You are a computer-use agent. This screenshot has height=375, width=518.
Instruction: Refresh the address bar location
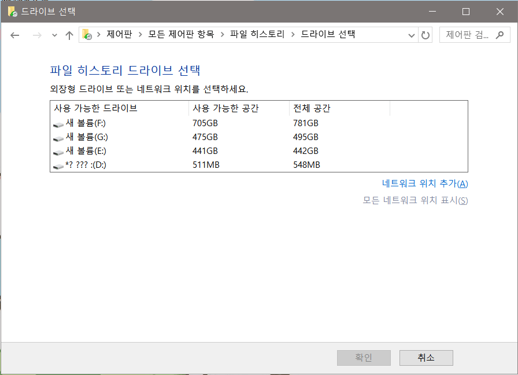[x=425, y=35]
